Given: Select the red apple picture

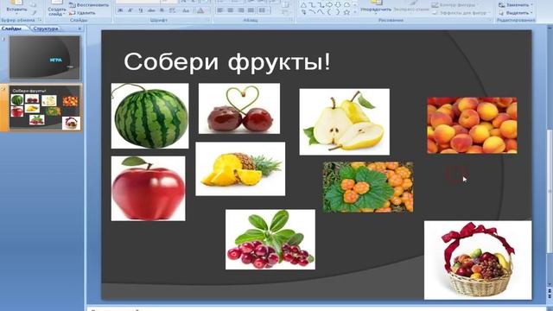Looking at the screenshot, I should coord(148,188).
